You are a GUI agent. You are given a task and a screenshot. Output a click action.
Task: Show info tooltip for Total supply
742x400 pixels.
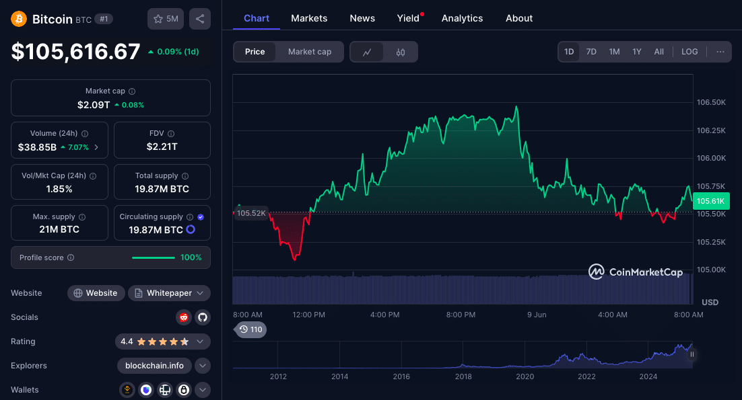[185, 175]
